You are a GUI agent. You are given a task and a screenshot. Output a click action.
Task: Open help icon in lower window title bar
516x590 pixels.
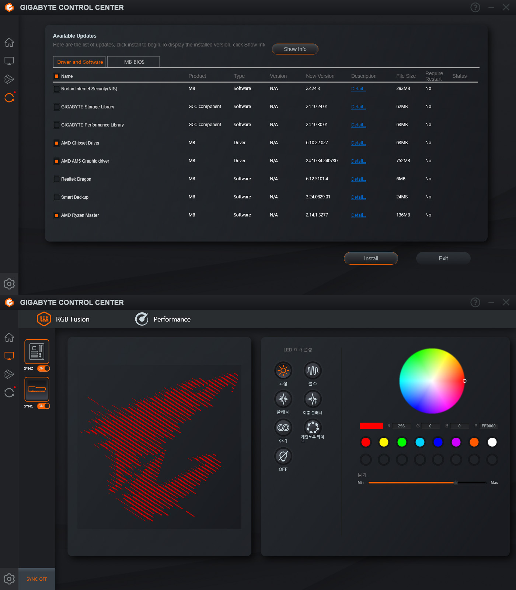tap(475, 302)
